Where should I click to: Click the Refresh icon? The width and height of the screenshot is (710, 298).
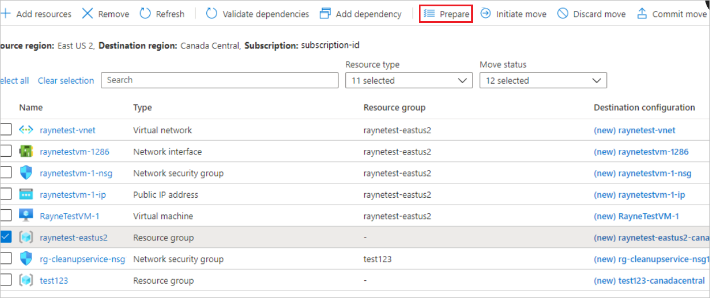click(145, 14)
